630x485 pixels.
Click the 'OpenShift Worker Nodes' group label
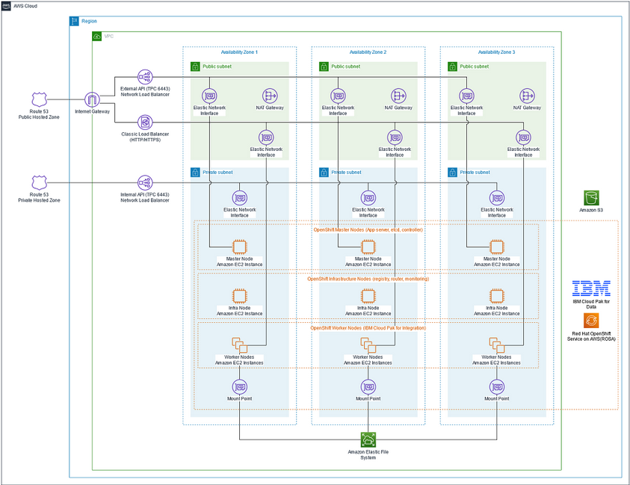(368, 328)
